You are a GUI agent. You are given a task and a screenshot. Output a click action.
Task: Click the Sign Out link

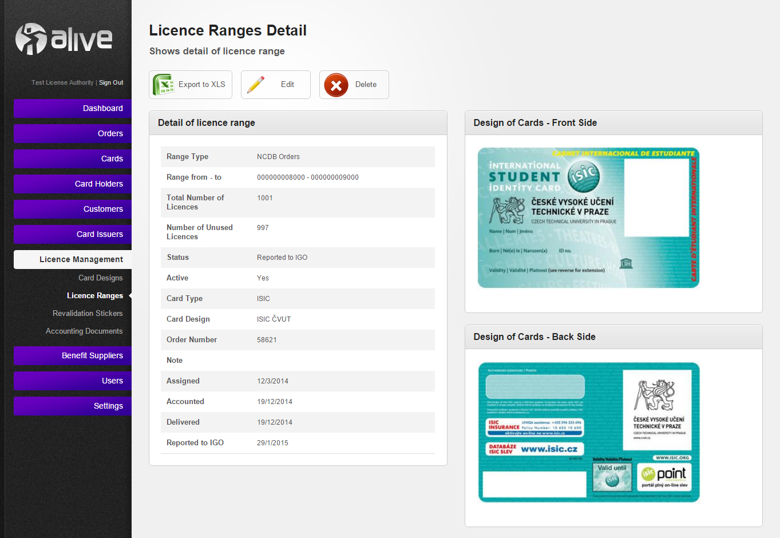click(x=111, y=82)
